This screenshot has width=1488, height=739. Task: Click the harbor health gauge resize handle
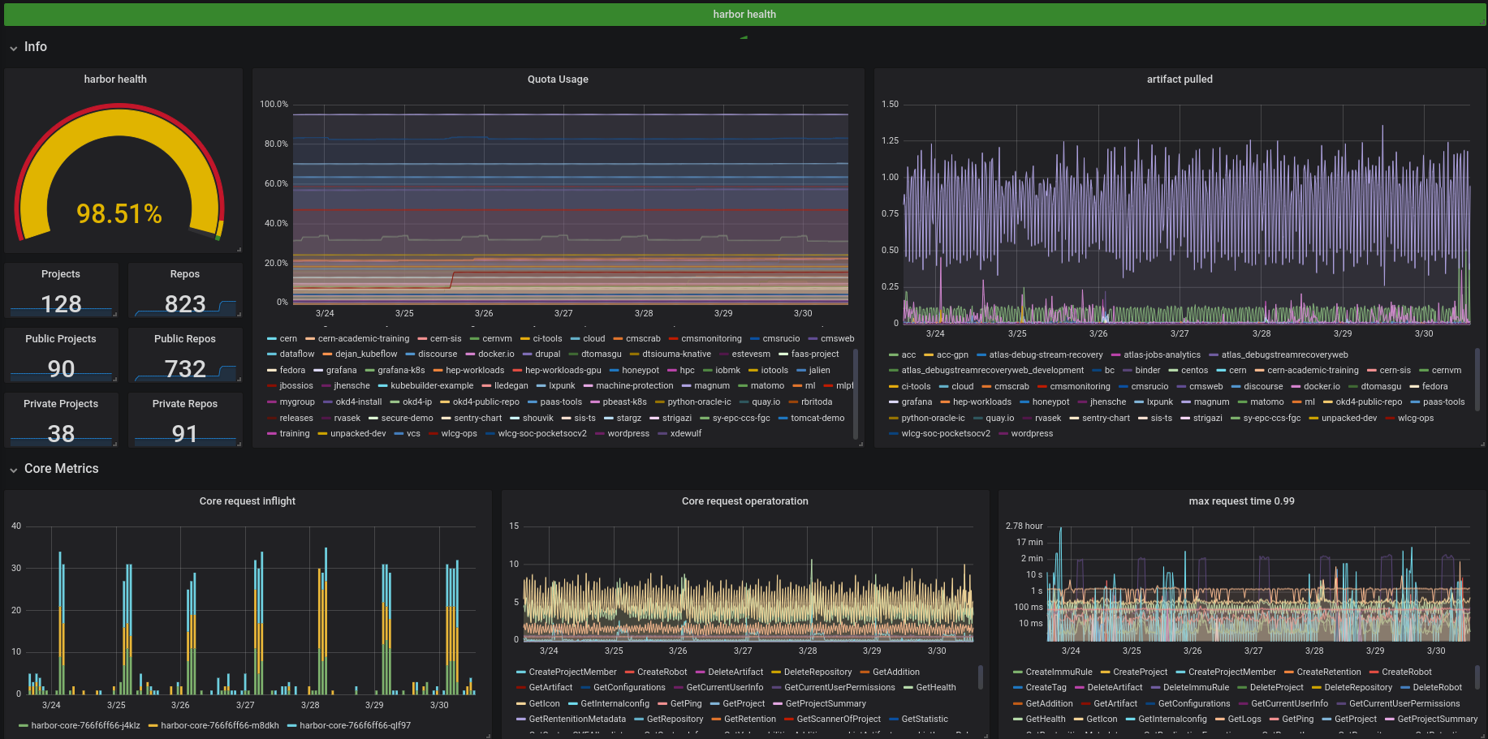(239, 250)
